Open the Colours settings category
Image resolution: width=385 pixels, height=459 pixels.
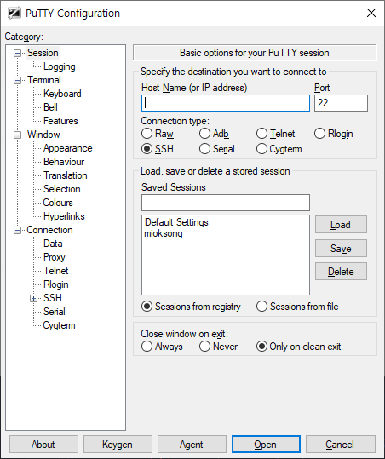tap(58, 203)
